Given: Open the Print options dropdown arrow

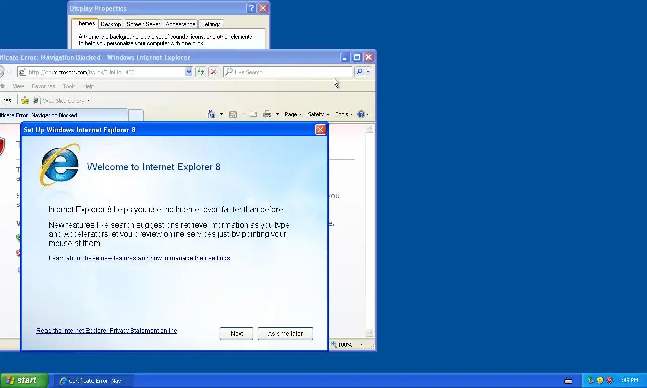Looking at the screenshot, I should pyautogui.click(x=277, y=114).
